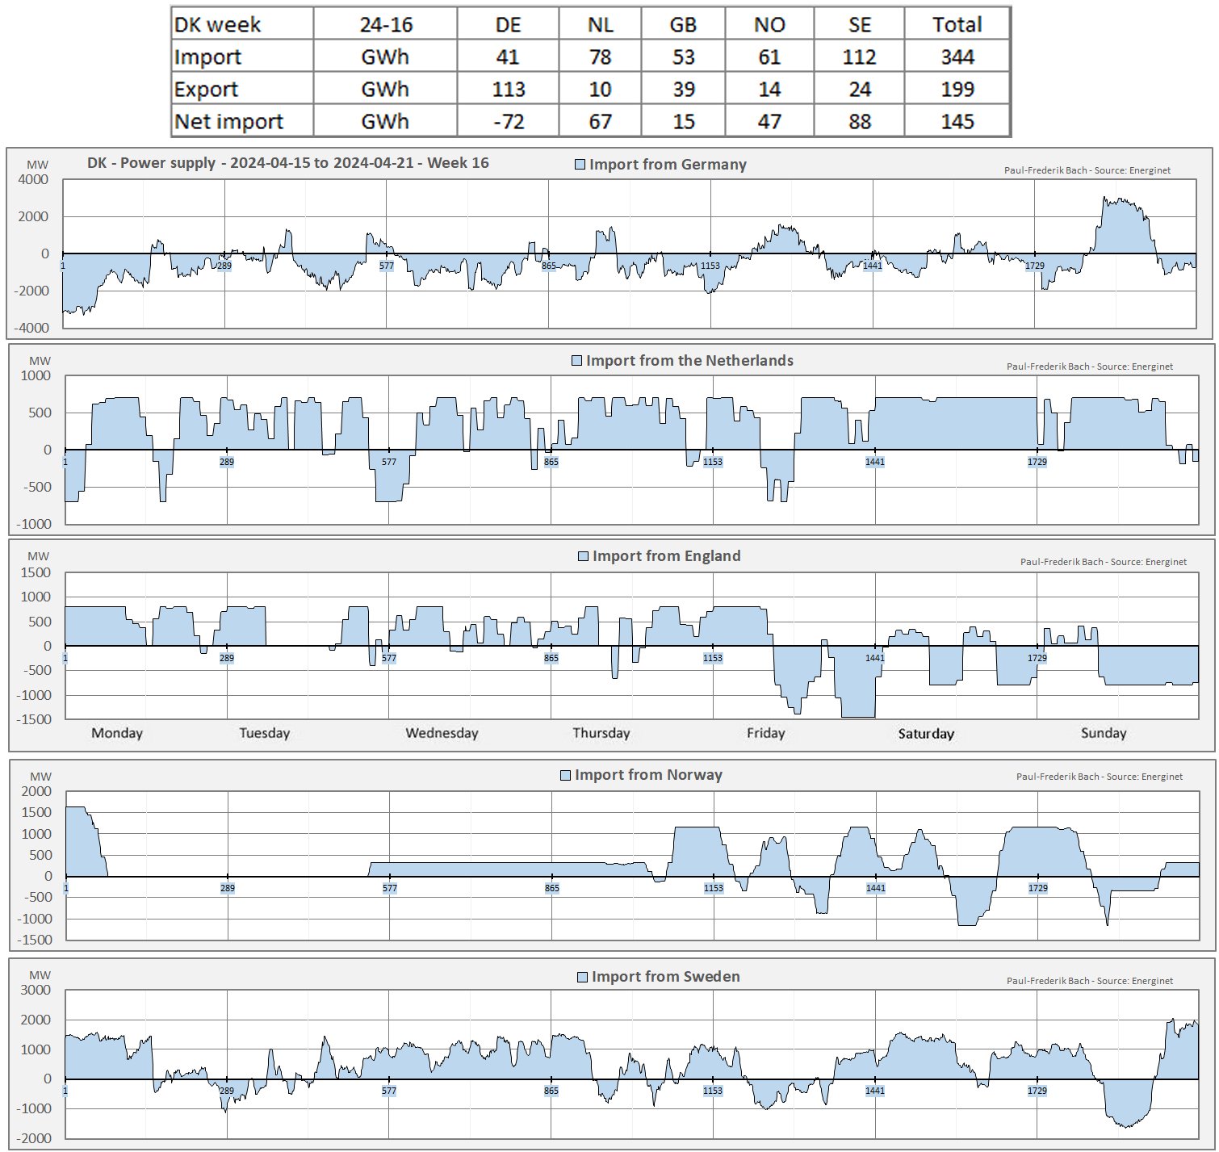1219x1152 pixels.
Task: Click marker 577 in the Norway chart
Action: 390,888
